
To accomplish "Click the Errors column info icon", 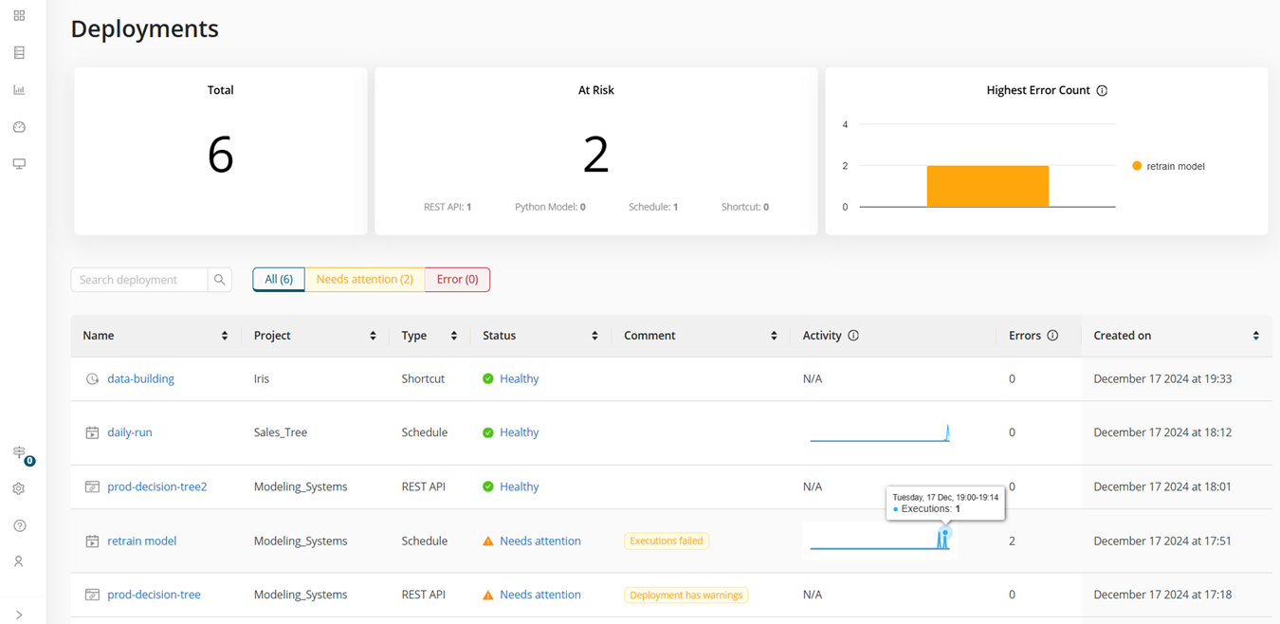I will pos(1052,336).
